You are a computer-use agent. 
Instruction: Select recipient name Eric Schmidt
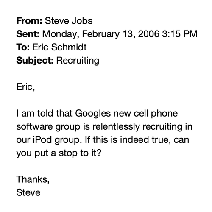coord(59,47)
